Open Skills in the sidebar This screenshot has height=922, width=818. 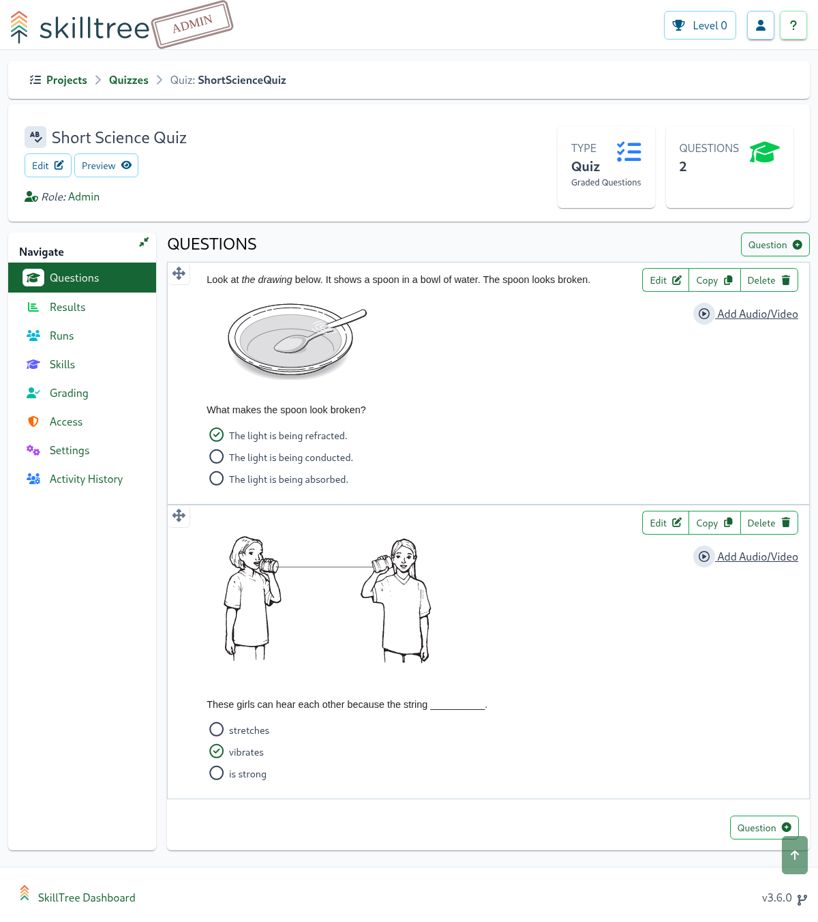82,364
